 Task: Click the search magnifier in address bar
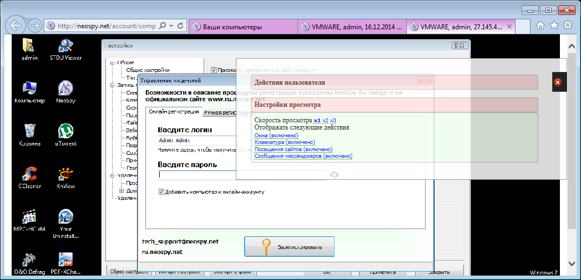pyautogui.click(x=162, y=26)
